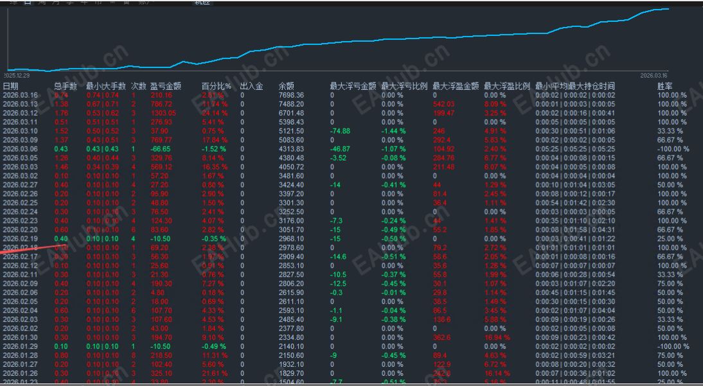Click the total lots value 1.76

coord(61,113)
